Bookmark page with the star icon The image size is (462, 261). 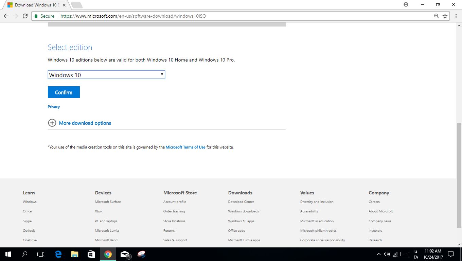(x=445, y=16)
